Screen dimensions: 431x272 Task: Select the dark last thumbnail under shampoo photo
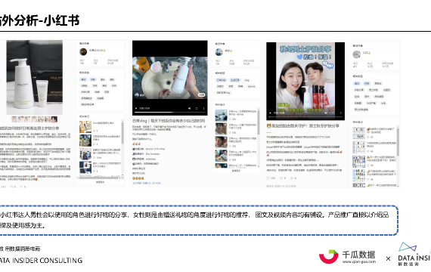point(54,119)
